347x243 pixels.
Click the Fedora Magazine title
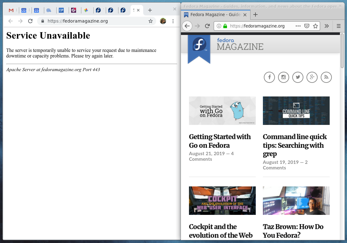[240, 44]
